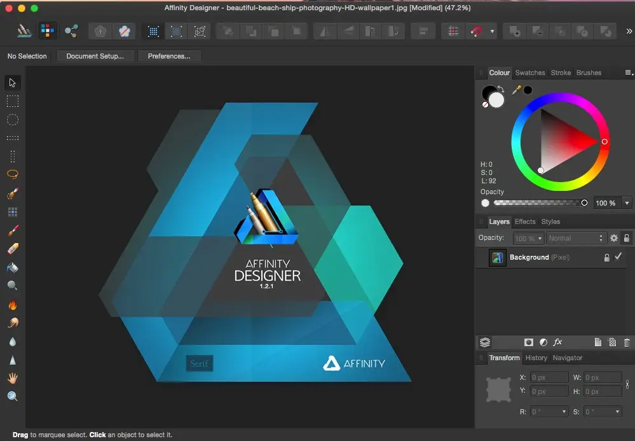The width and height of the screenshot is (635, 441).
Task: Toggle the lock beside the blend mode
Action: [627, 238]
